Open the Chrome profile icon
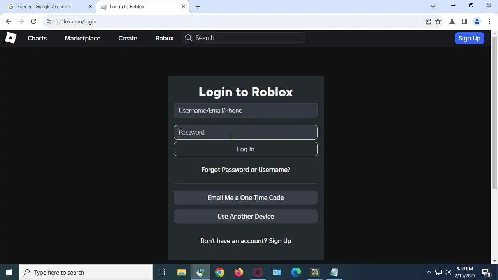 click(477, 21)
